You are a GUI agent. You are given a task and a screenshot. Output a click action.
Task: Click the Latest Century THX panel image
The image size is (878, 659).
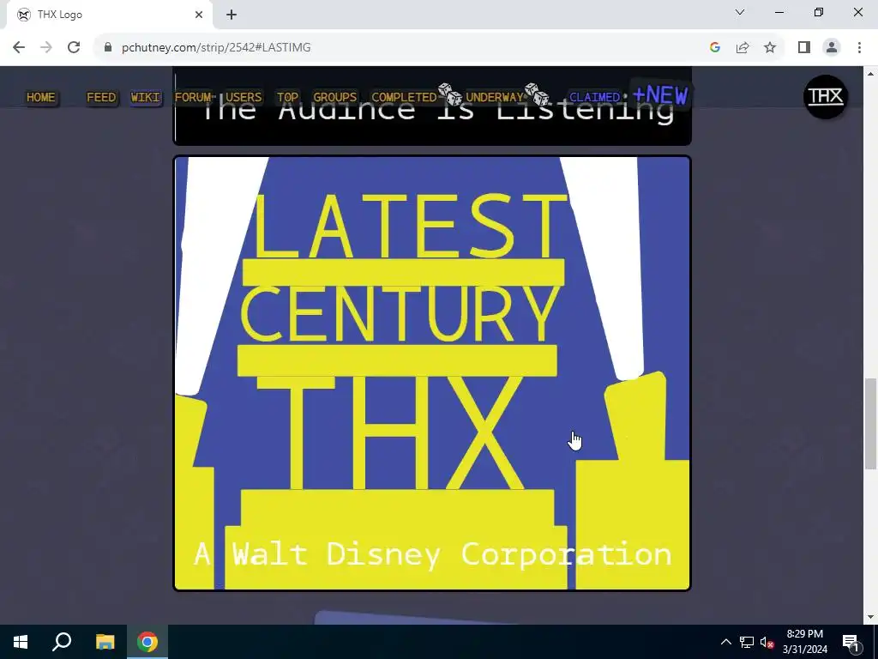point(432,373)
